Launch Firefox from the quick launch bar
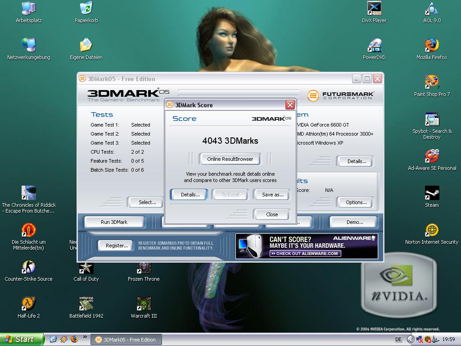The width and height of the screenshot is (461, 346). tap(74, 339)
